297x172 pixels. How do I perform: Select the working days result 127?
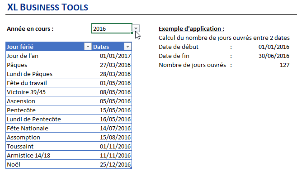click(x=284, y=65)
